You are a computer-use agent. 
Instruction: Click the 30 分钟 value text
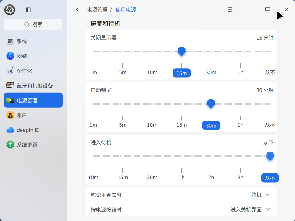(x=265, y=90)
